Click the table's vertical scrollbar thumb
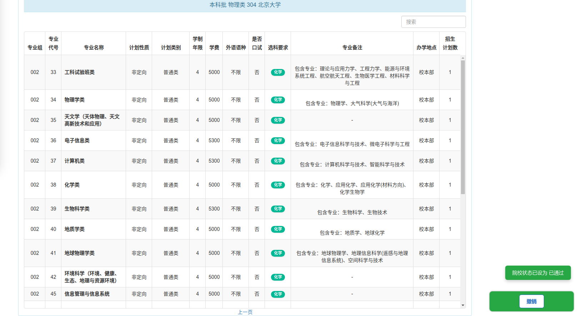This screenshot has width=582, height=316. (x=463, y=127)
